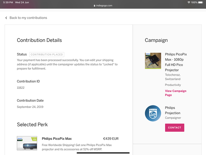Select the Contribution Placed status badge

click(x=47, y=55)
